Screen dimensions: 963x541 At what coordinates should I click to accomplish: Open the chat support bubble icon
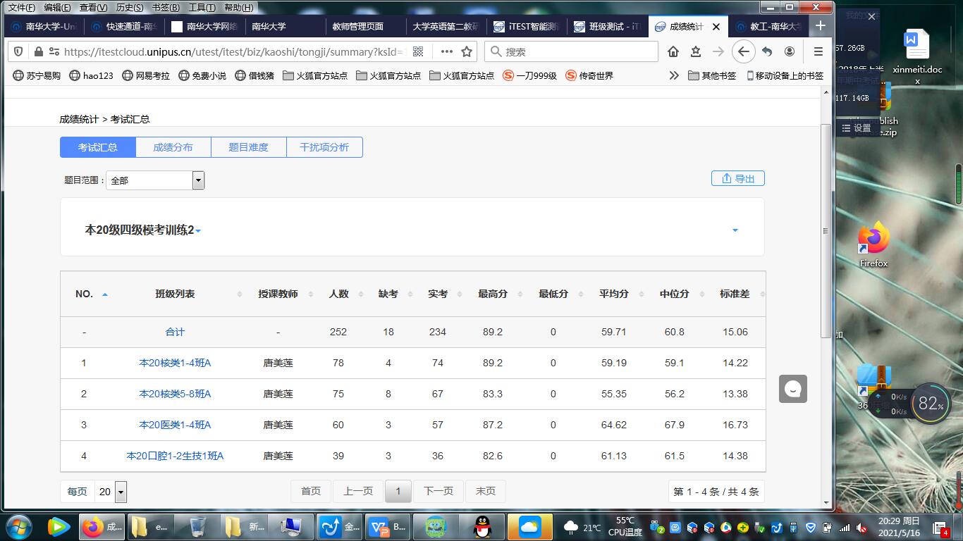tap(793, 389)
